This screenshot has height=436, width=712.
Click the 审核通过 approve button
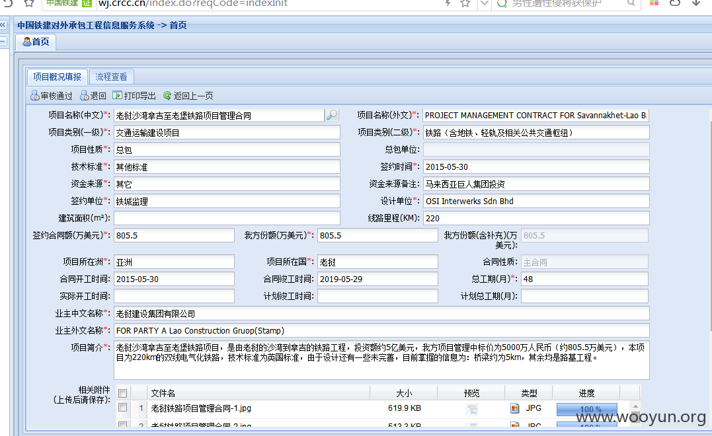coord(52,96)
